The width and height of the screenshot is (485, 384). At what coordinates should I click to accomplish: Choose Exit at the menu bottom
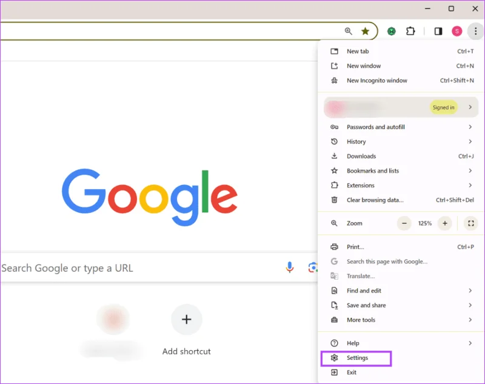pos(401,372)
